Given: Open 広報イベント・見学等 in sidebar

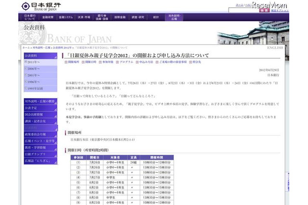Looking at the screenshot, I should [x=40, y=141].
